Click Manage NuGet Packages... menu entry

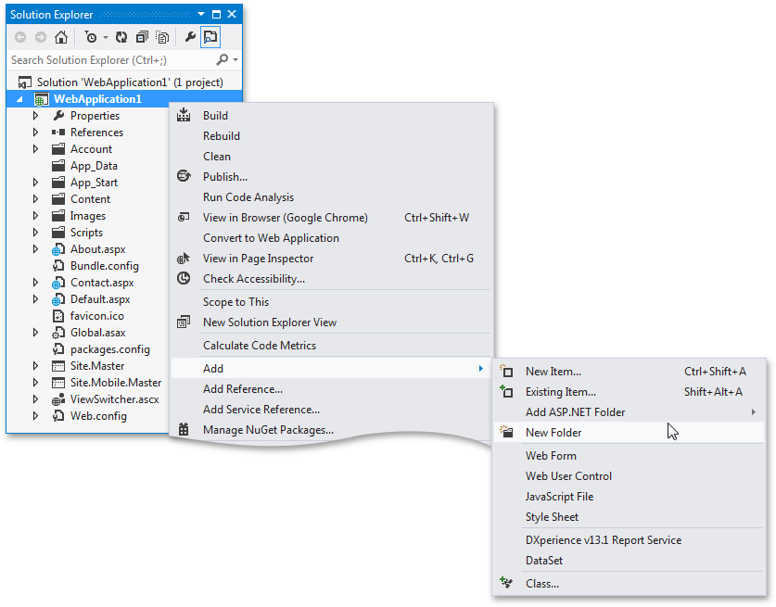click(x=268, y=430)
